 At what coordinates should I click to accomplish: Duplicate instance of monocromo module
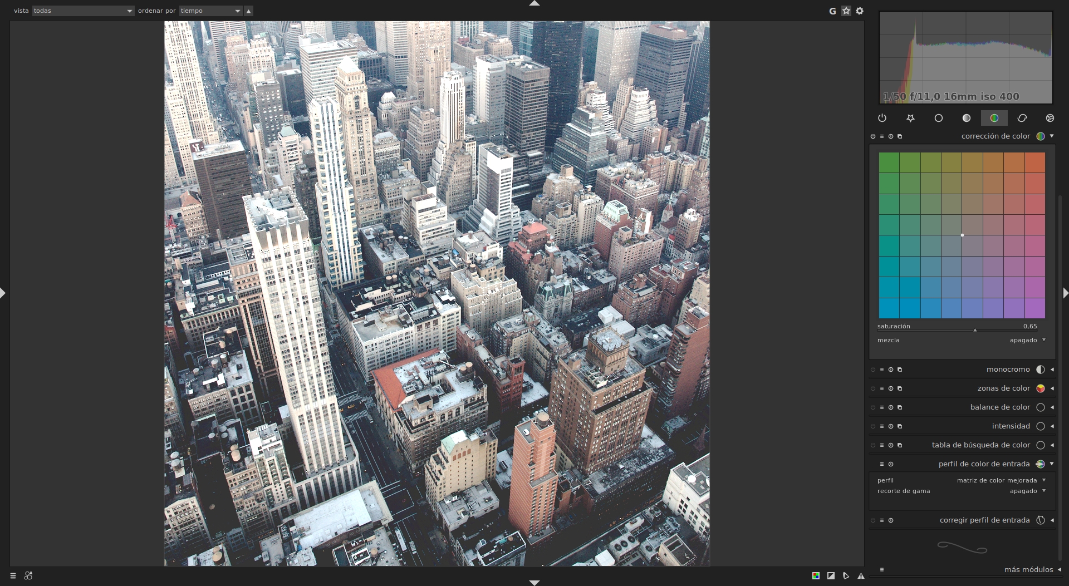tap(900, 370)
